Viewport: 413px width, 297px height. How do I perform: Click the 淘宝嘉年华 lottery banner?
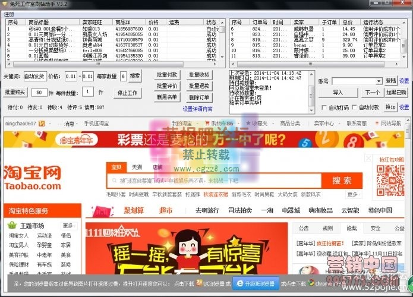pyautogui.click(x=204, y=140)
